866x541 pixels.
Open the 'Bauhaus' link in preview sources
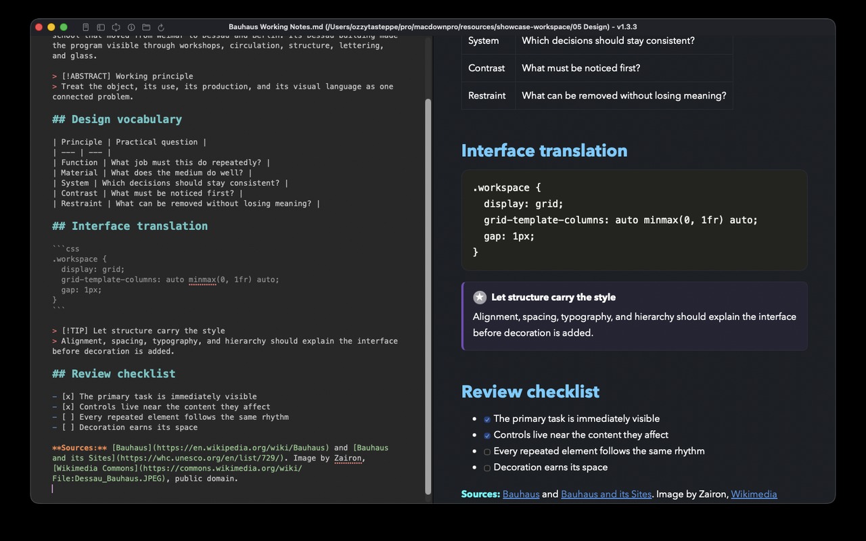click(x=521, y=494)
